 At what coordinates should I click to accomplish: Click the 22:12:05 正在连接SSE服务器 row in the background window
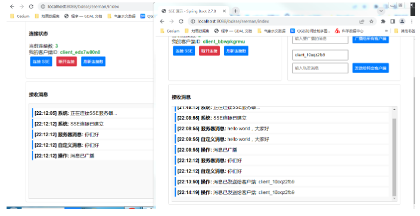(x=93, y=113)
